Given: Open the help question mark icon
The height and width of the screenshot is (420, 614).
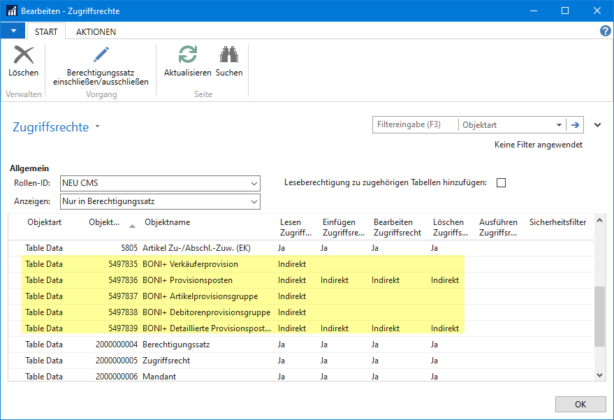Looking at the screenshot, I should coord(605,31).
